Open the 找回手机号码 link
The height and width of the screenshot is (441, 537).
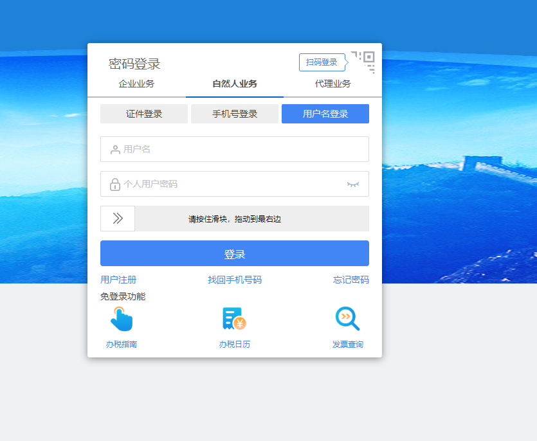(x=235, y=280)
